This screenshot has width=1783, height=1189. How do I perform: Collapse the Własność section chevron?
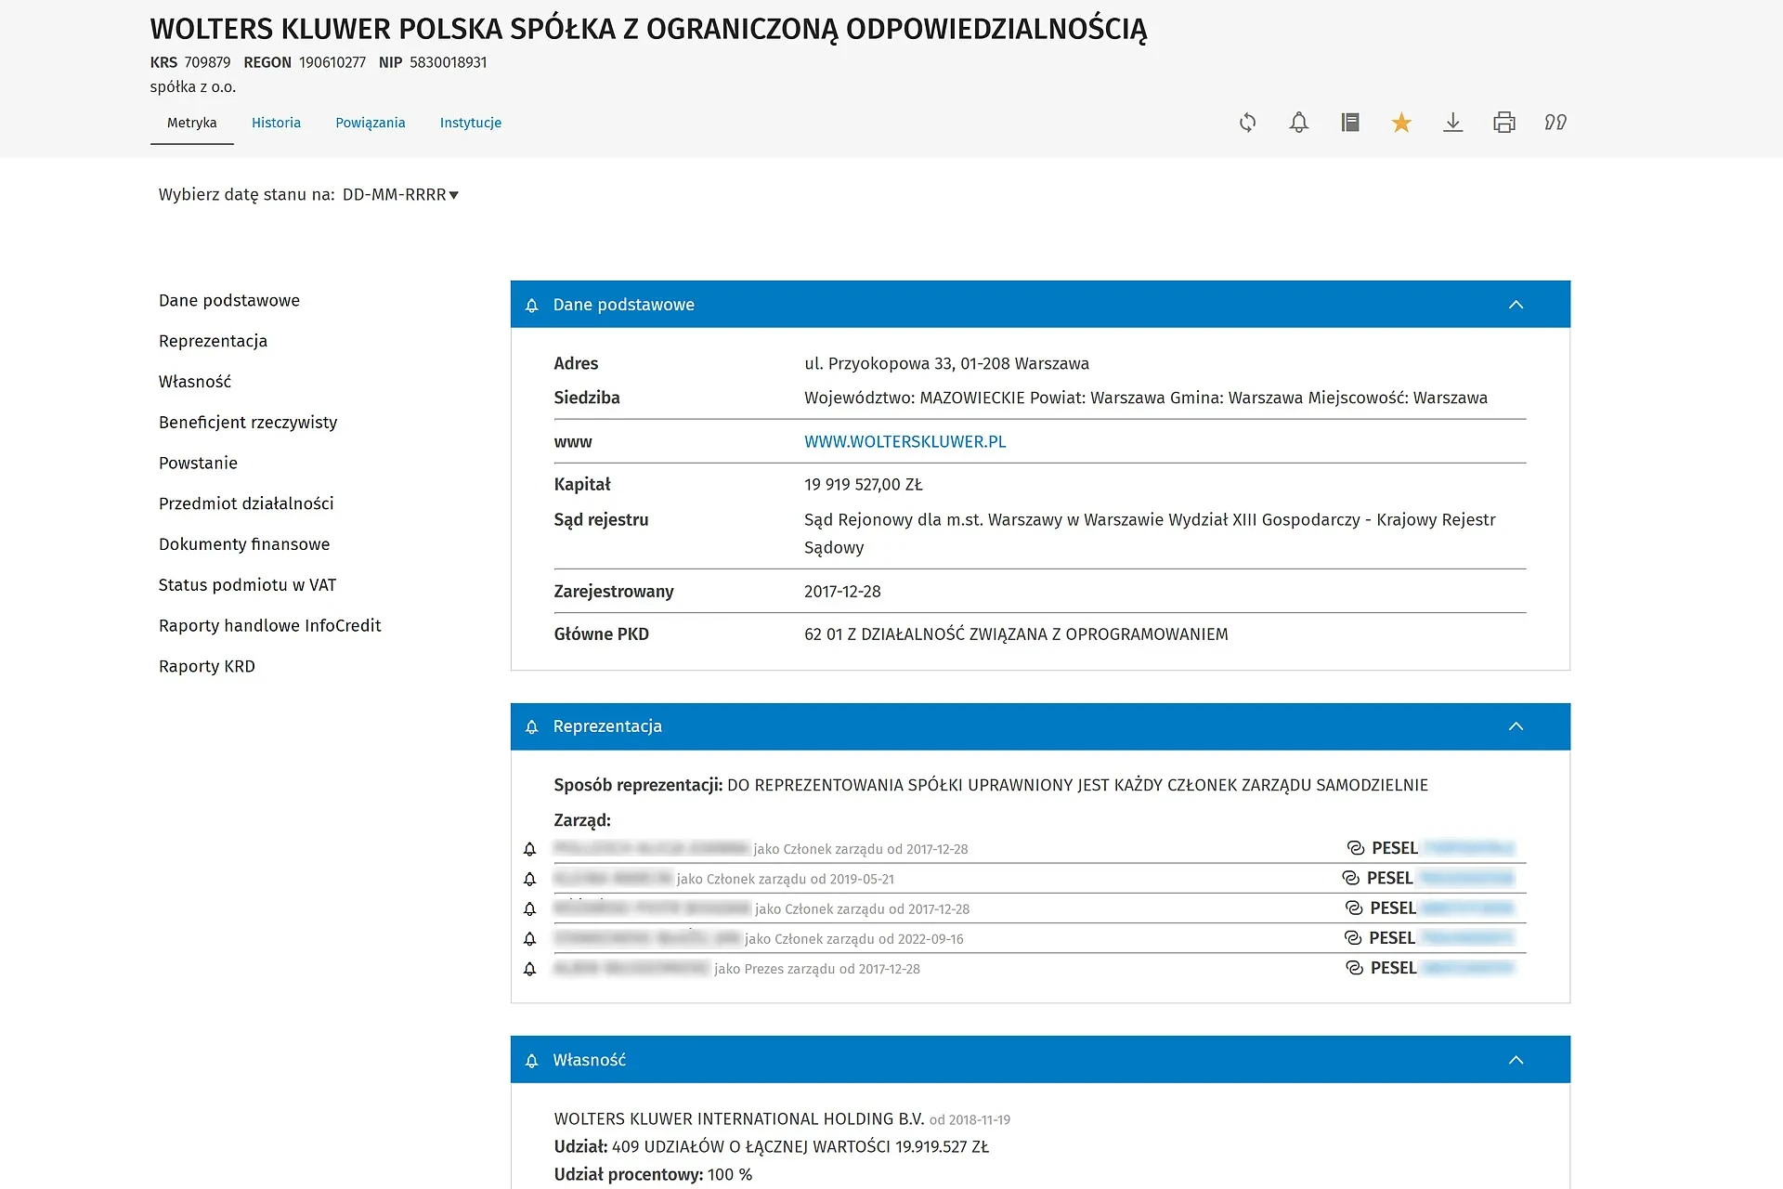click(x=1516, y=1060)
